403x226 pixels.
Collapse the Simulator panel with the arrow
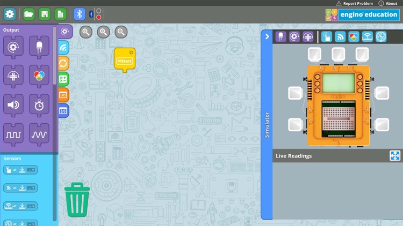tap(267, 36)
